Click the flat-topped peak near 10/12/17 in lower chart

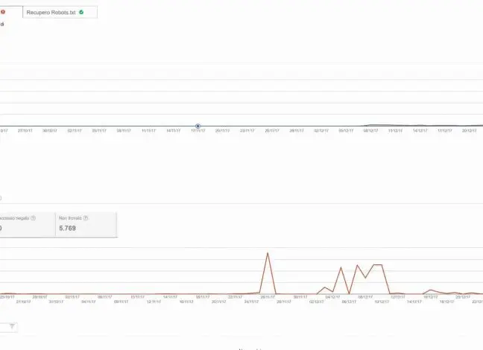378,264
